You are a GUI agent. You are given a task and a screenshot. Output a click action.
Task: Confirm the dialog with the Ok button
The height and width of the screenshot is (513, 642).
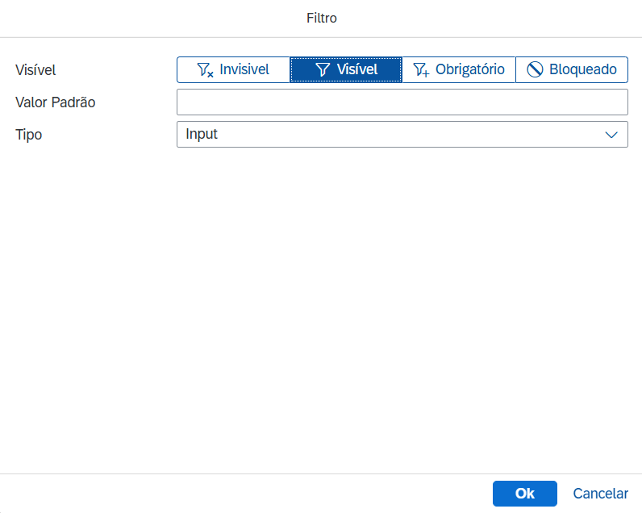coord(524,494)
